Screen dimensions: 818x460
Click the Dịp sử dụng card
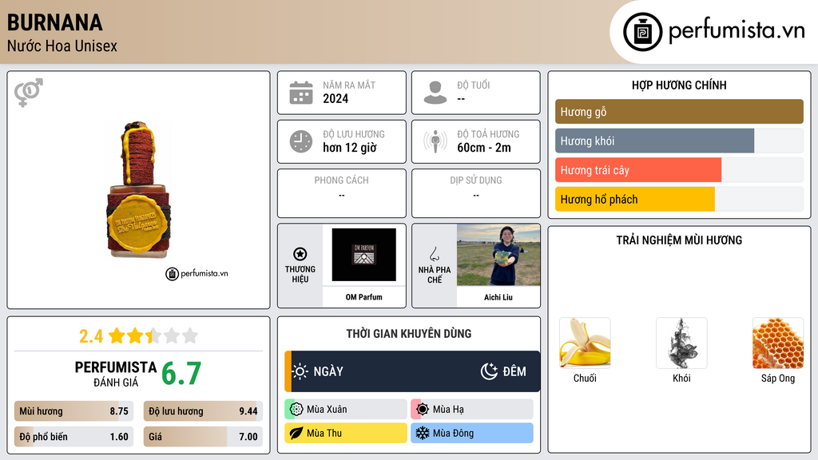coord(476,193)
